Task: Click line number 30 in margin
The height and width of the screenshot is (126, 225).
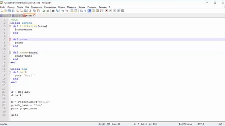Action: click(x=4, y=115)
